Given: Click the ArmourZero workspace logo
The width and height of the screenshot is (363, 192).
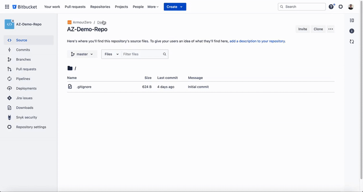Looking at the screenshot, I should pos(69,22).
